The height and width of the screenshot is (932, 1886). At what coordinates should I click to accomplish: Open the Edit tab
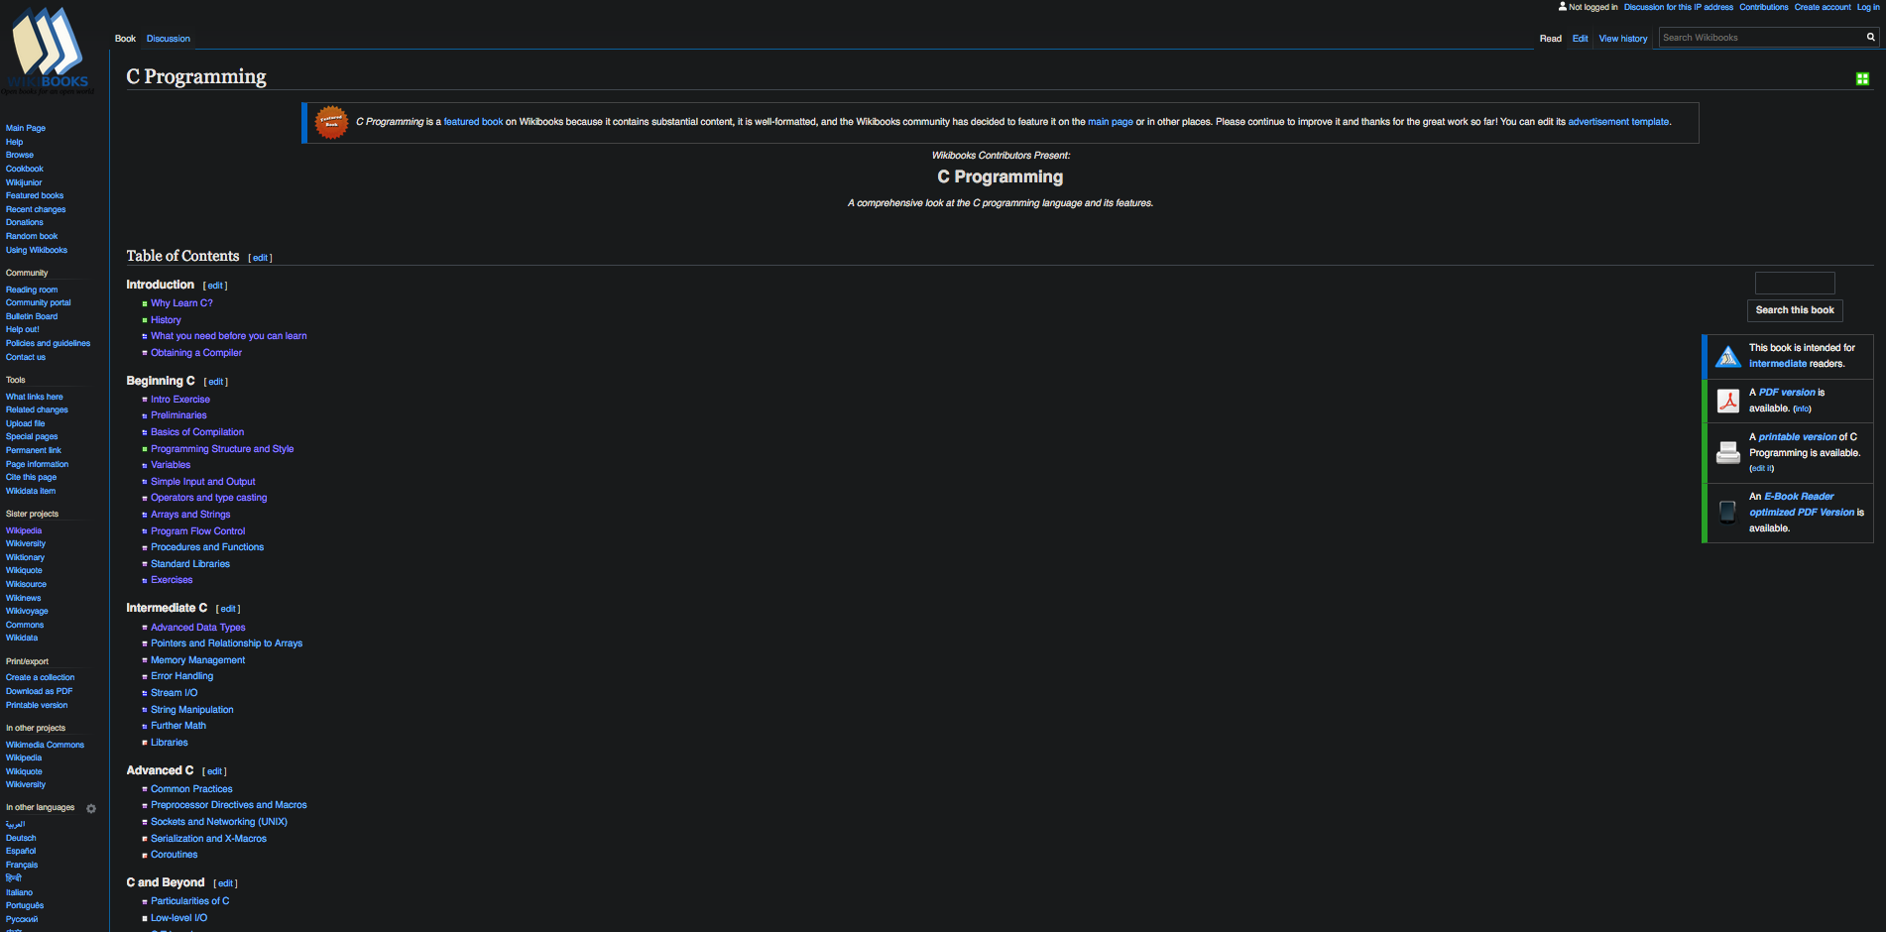(x=1581, y=39)
